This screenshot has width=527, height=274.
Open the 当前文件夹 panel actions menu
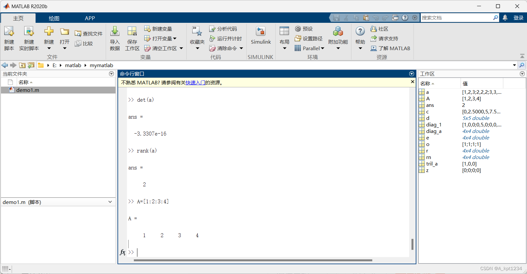tap(112, 74)
